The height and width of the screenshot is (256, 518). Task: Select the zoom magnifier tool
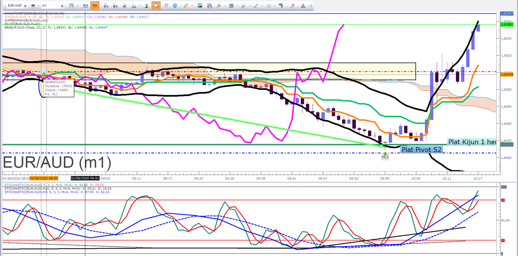[x=134, y=6]
